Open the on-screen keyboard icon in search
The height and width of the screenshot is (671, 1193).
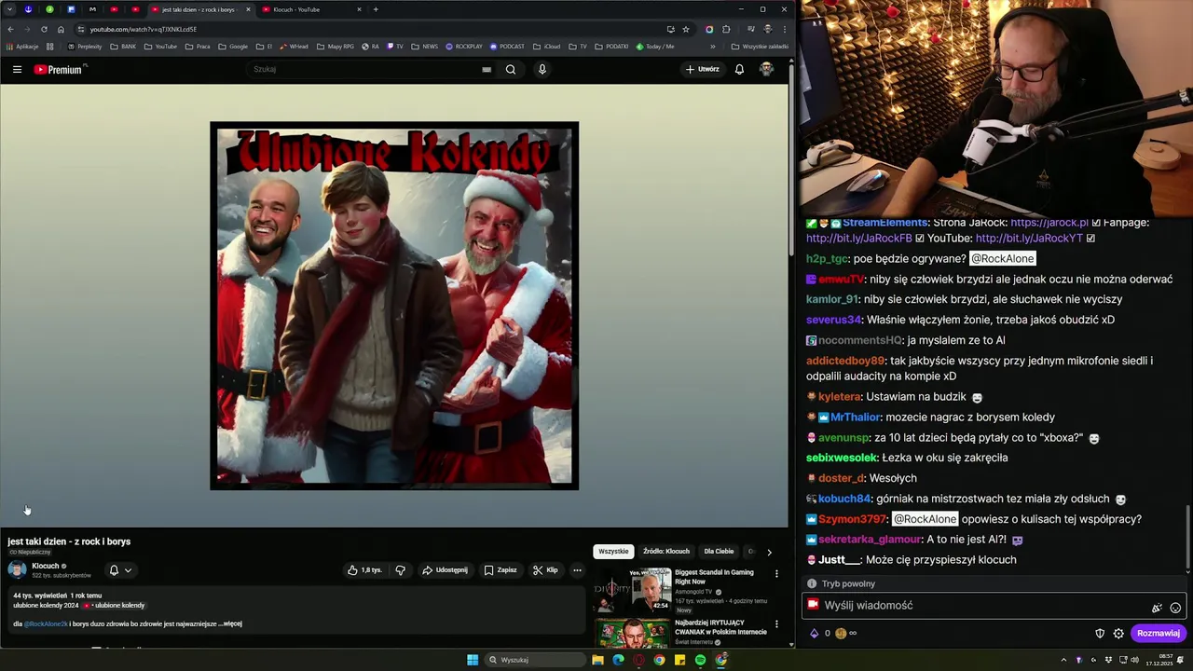(487, 69)
